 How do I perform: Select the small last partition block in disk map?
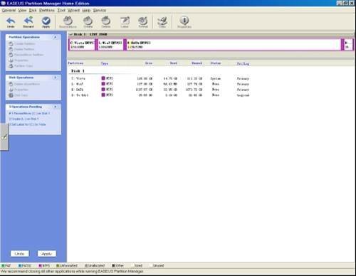(x=348, y=45)
